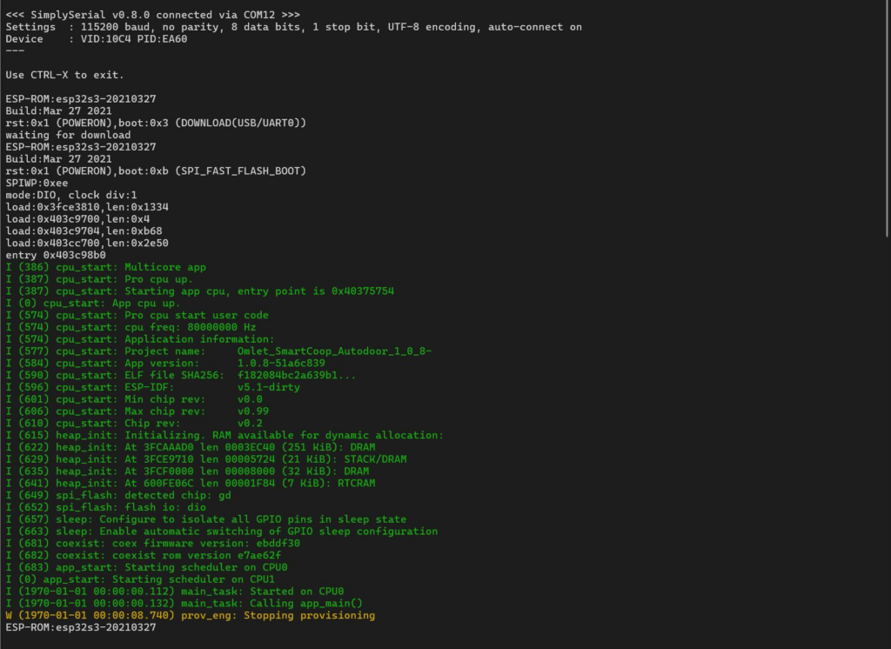Click the 'waiting for download' line
891x649 pixels.
(68, 135)
